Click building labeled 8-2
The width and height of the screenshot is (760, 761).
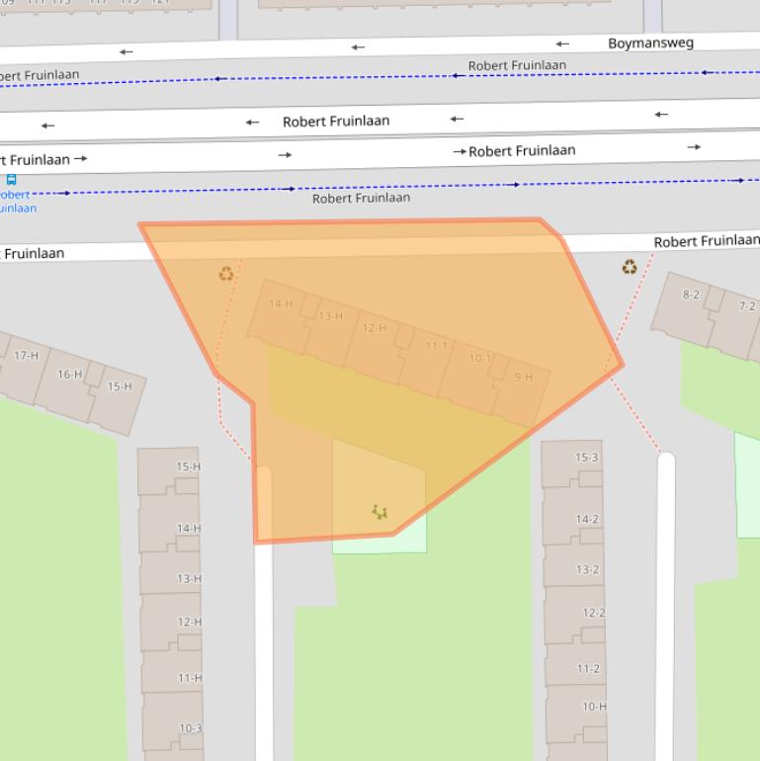click(690, 296)
